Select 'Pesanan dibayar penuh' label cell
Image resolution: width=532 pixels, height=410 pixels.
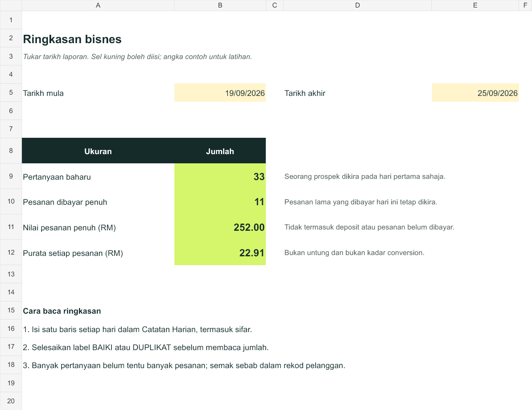point(98,202)
